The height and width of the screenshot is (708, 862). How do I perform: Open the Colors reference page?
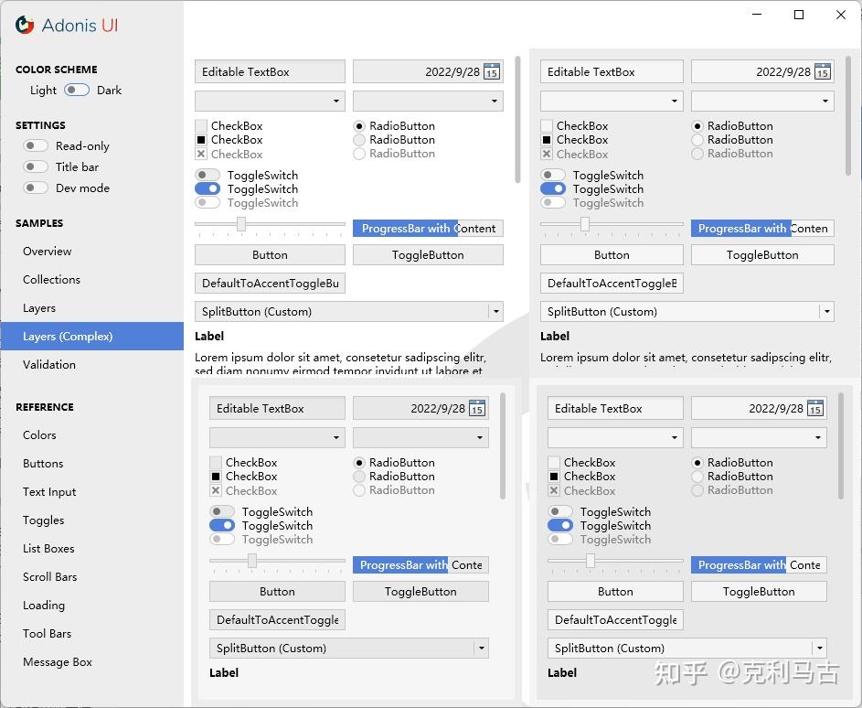click(x=39, y=434)
